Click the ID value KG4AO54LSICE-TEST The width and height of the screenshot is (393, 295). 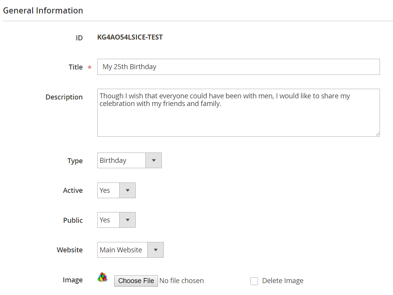tap(130, 37)
